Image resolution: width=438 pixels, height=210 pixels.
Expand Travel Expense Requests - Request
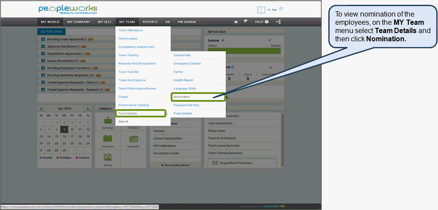pos(43,90)
